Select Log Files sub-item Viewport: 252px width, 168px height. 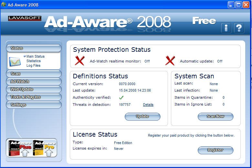click(x=33, y=65)
